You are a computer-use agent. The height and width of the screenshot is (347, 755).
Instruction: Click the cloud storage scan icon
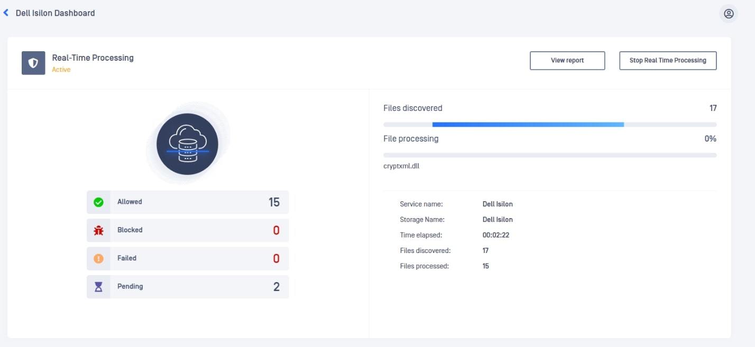point(188,144)
